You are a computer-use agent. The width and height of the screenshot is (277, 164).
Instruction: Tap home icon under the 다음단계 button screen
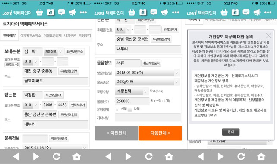coord(169,156)
